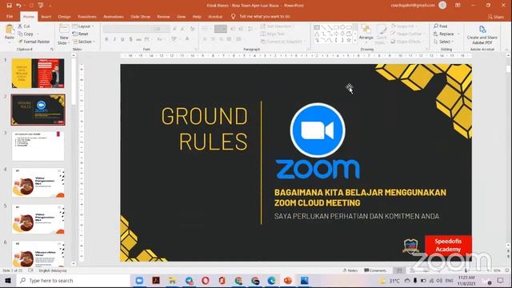This screenshot has height=288, width=512.
Task: Open the File menu
Action: point(10,17)
